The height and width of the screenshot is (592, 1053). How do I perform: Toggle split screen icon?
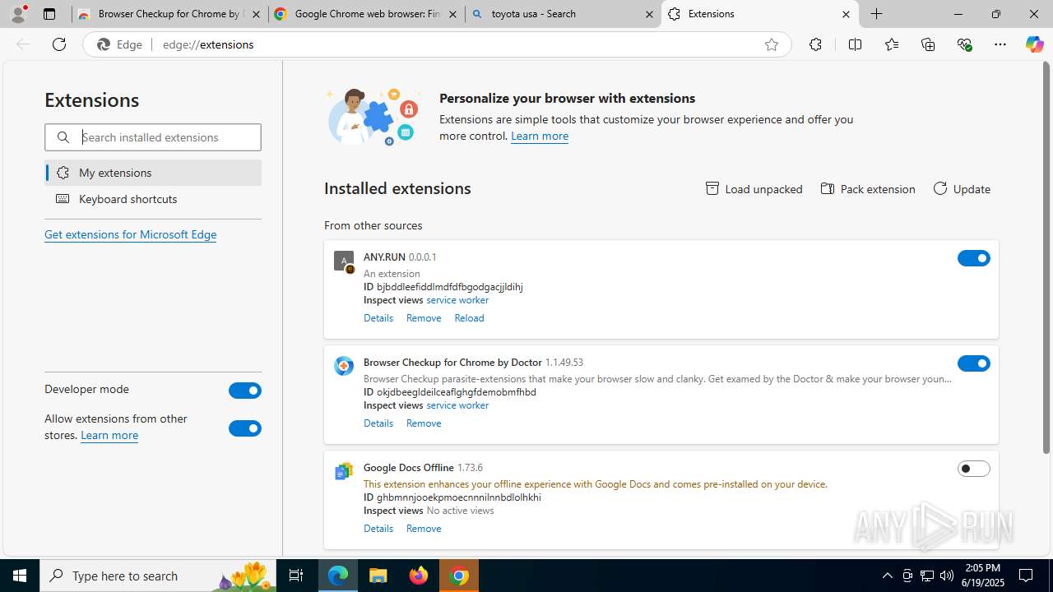pyautogui.click(x=855, y=44)
